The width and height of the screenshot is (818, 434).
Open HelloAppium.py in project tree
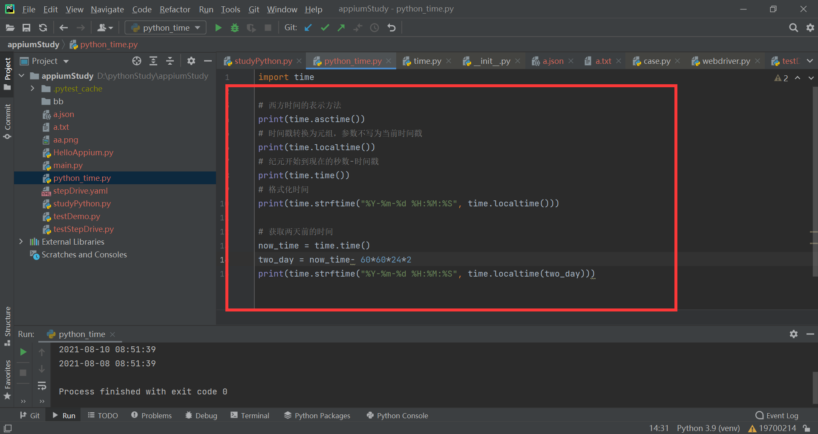[x=83, y=152]
